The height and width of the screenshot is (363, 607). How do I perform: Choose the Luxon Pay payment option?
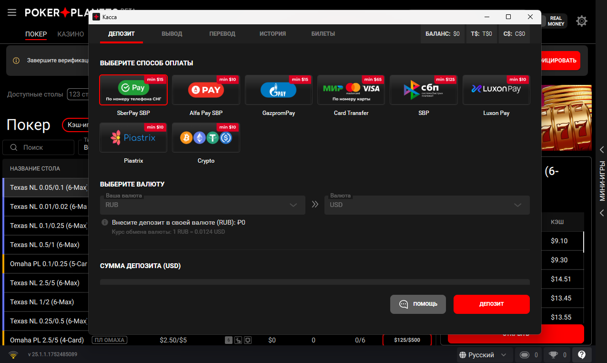(x=496, y=90)
